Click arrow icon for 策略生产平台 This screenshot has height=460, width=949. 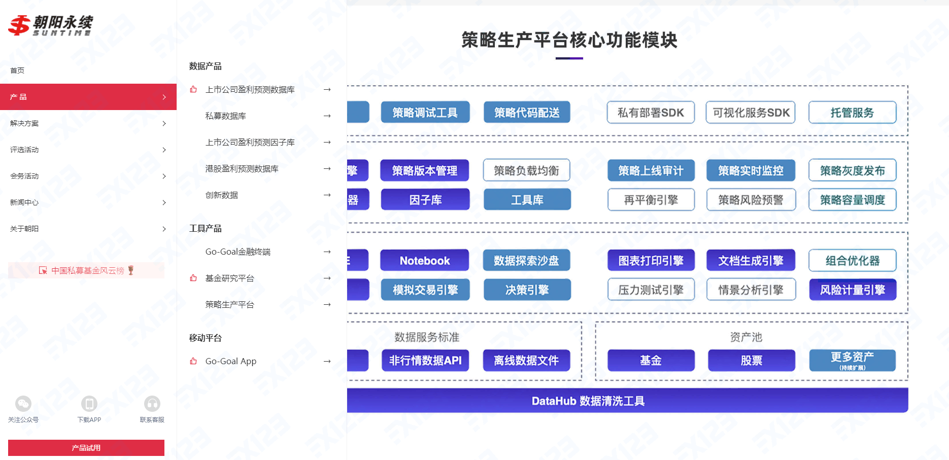coord(327,304)
